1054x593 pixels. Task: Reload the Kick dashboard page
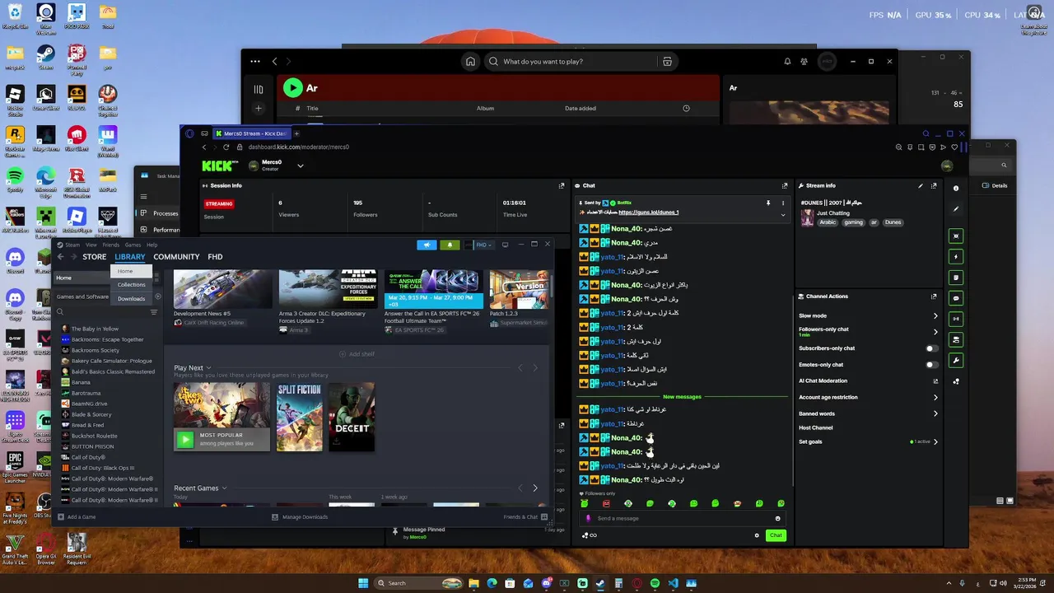226,147
